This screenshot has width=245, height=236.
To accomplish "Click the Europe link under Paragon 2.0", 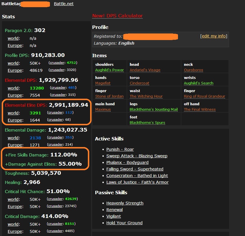I will (15, 45).
